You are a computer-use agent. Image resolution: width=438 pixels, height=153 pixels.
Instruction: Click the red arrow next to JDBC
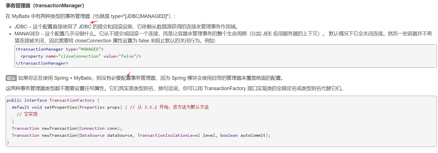tap(94, 22)
